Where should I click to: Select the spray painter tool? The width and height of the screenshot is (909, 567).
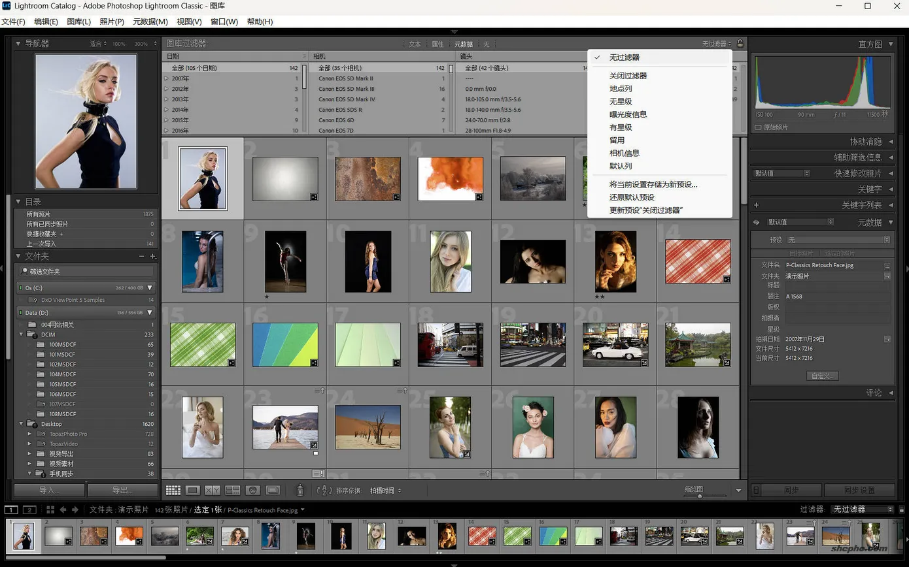click(300, 490)
